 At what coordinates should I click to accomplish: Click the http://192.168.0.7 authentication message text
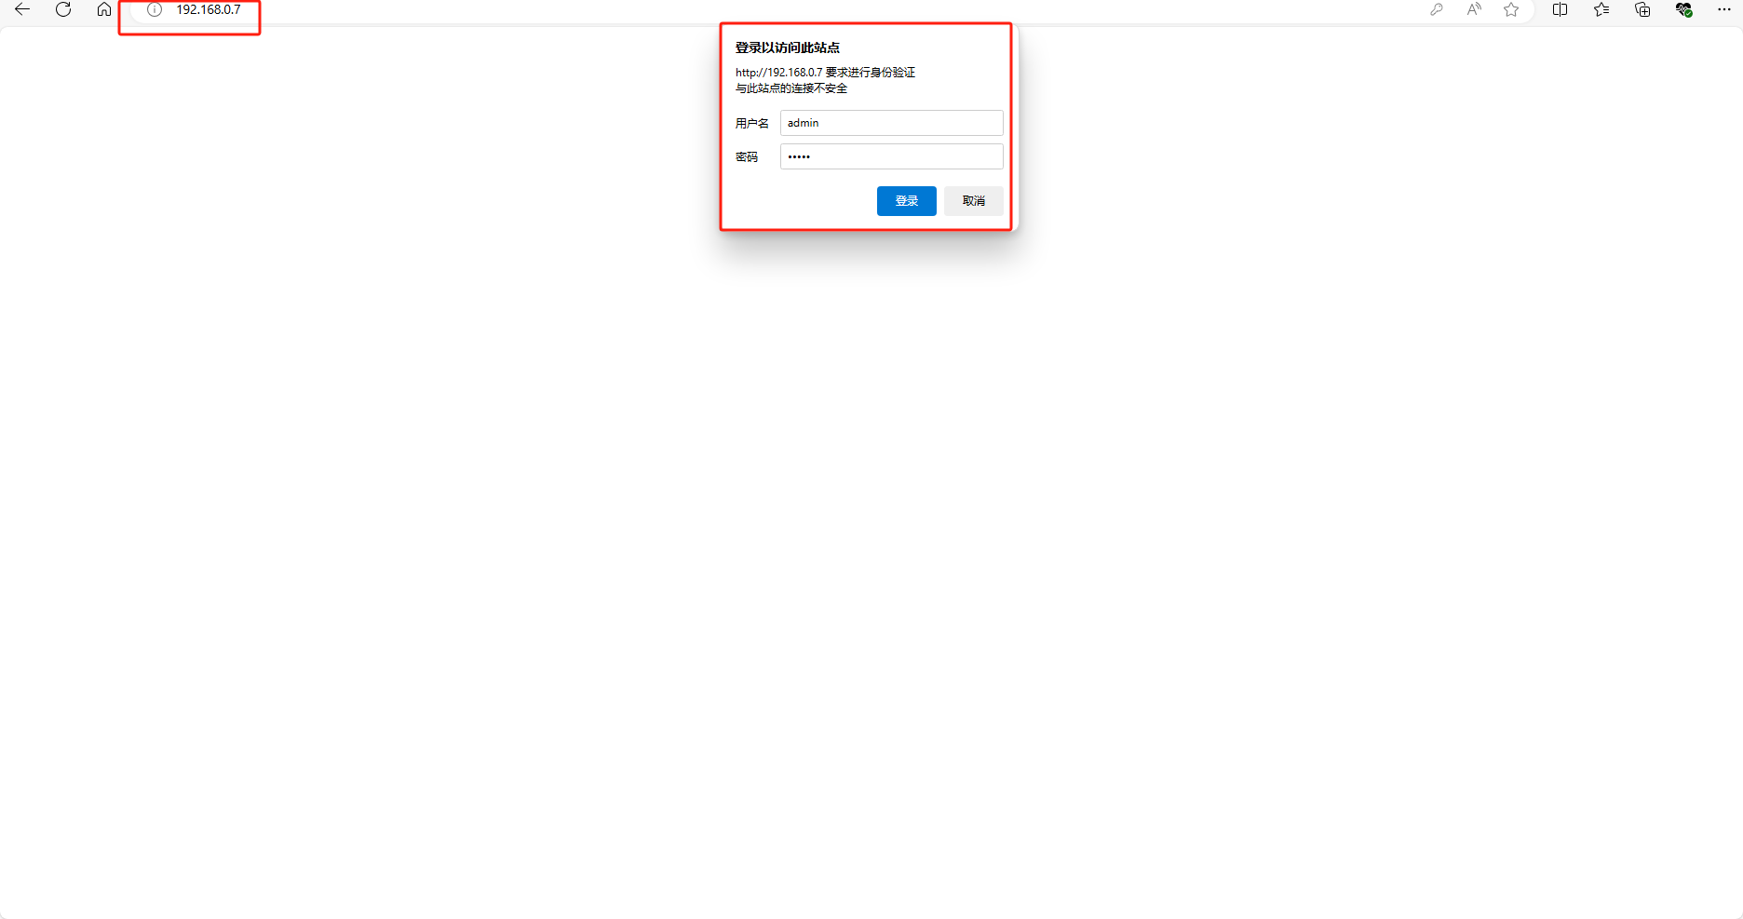click(x=826, y=72)
